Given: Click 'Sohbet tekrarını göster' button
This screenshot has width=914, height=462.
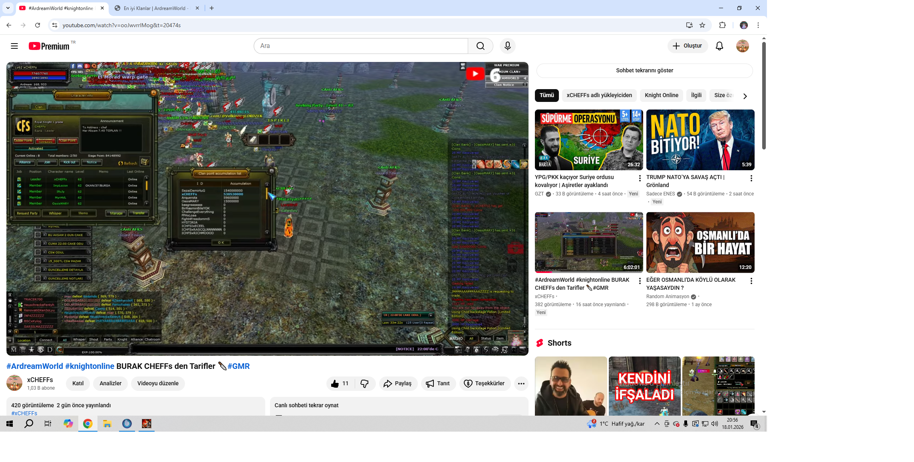Looking at the screenshot, I should click(x=644, y=70).
